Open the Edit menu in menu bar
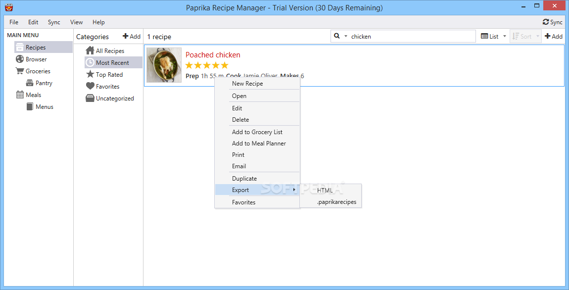Image resolution: width=569 pixels, height=290 pixels. click(33, 22)
